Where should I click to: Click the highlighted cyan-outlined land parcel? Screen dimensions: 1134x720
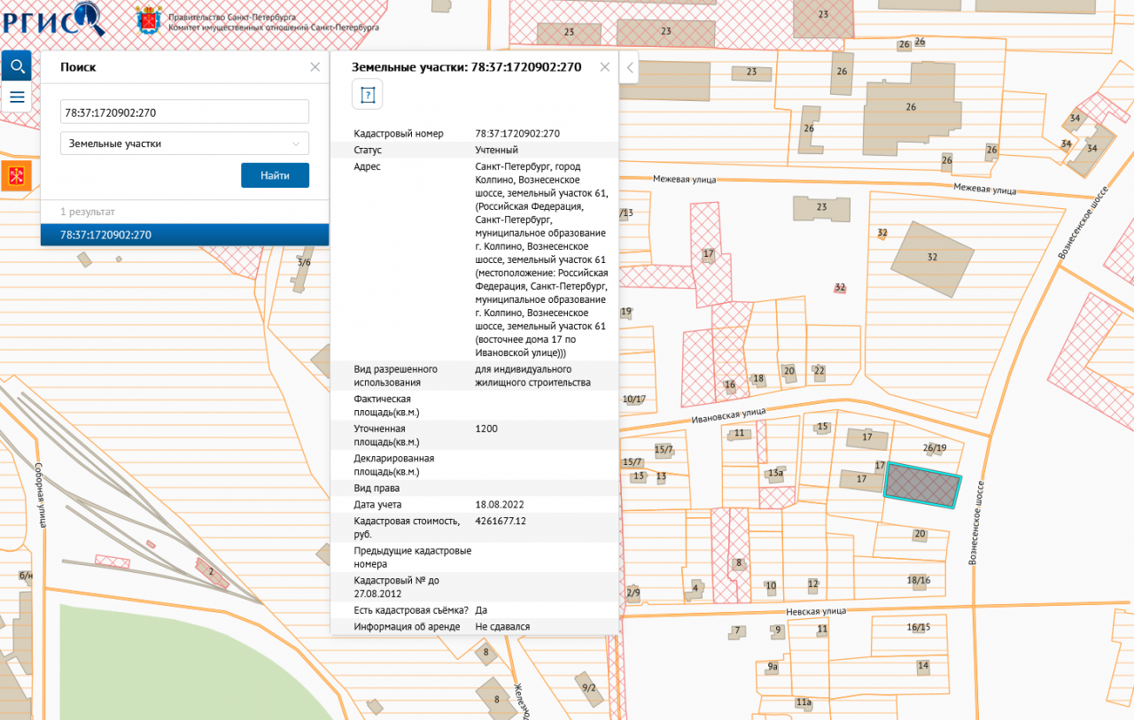[x=923, y=486]
